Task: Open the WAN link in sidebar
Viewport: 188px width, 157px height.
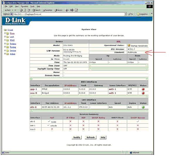Action: point(12,40)
